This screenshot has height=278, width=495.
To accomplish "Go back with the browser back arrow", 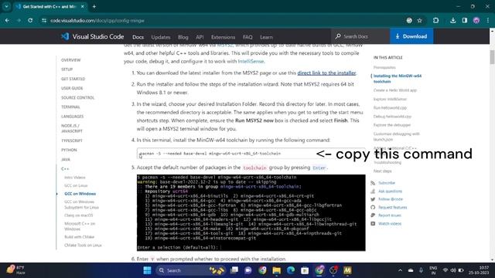I will click(x=7, y=21).
